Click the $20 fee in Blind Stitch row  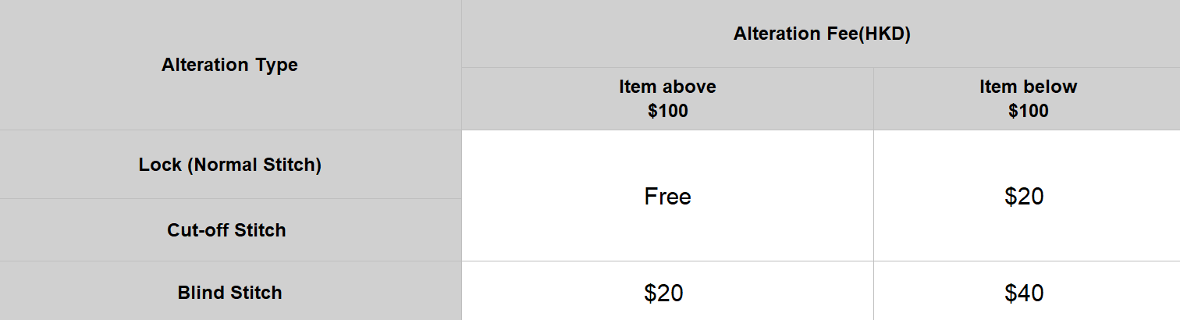(x=663, y=293)
